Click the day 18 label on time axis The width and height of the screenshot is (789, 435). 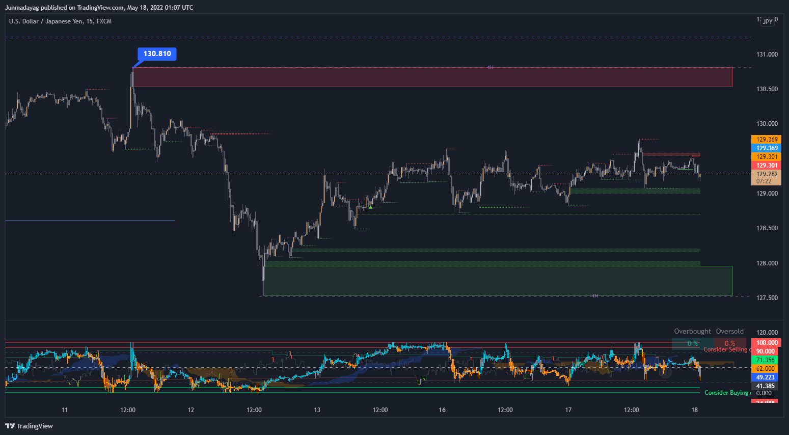click(x=695, y=410)
